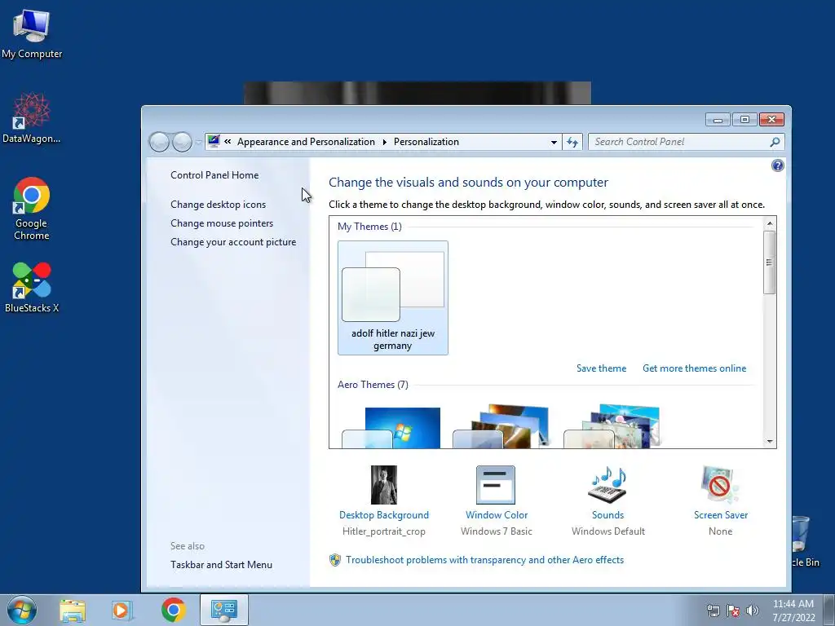Open My Computer desktop icon
This screenshot has height=626, width=835.
pyautogui.click(x=32, y=33)
